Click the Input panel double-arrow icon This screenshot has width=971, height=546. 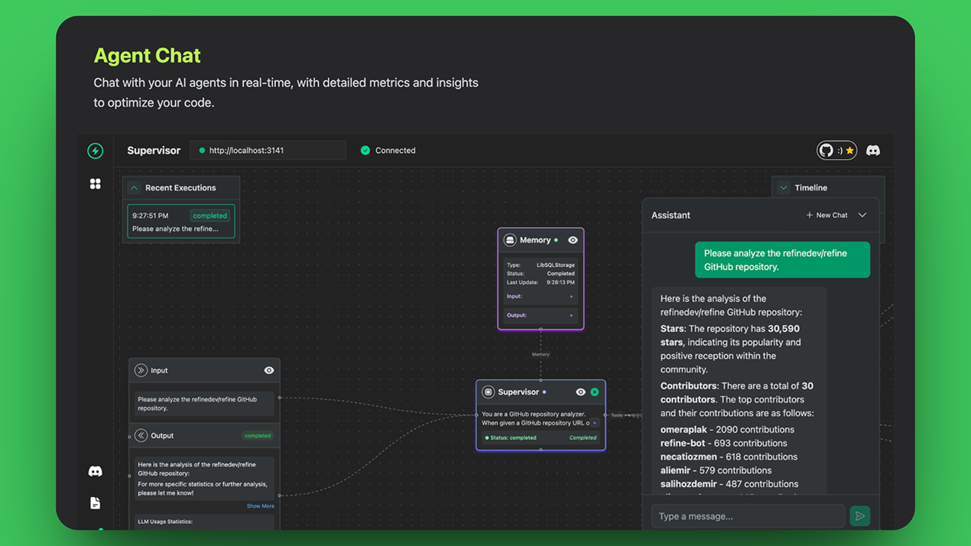pyautogui.click(x=141, y=370)
